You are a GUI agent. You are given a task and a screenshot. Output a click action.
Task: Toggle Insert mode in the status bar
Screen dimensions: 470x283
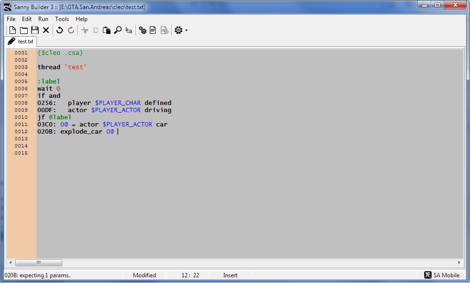[230, 275]
